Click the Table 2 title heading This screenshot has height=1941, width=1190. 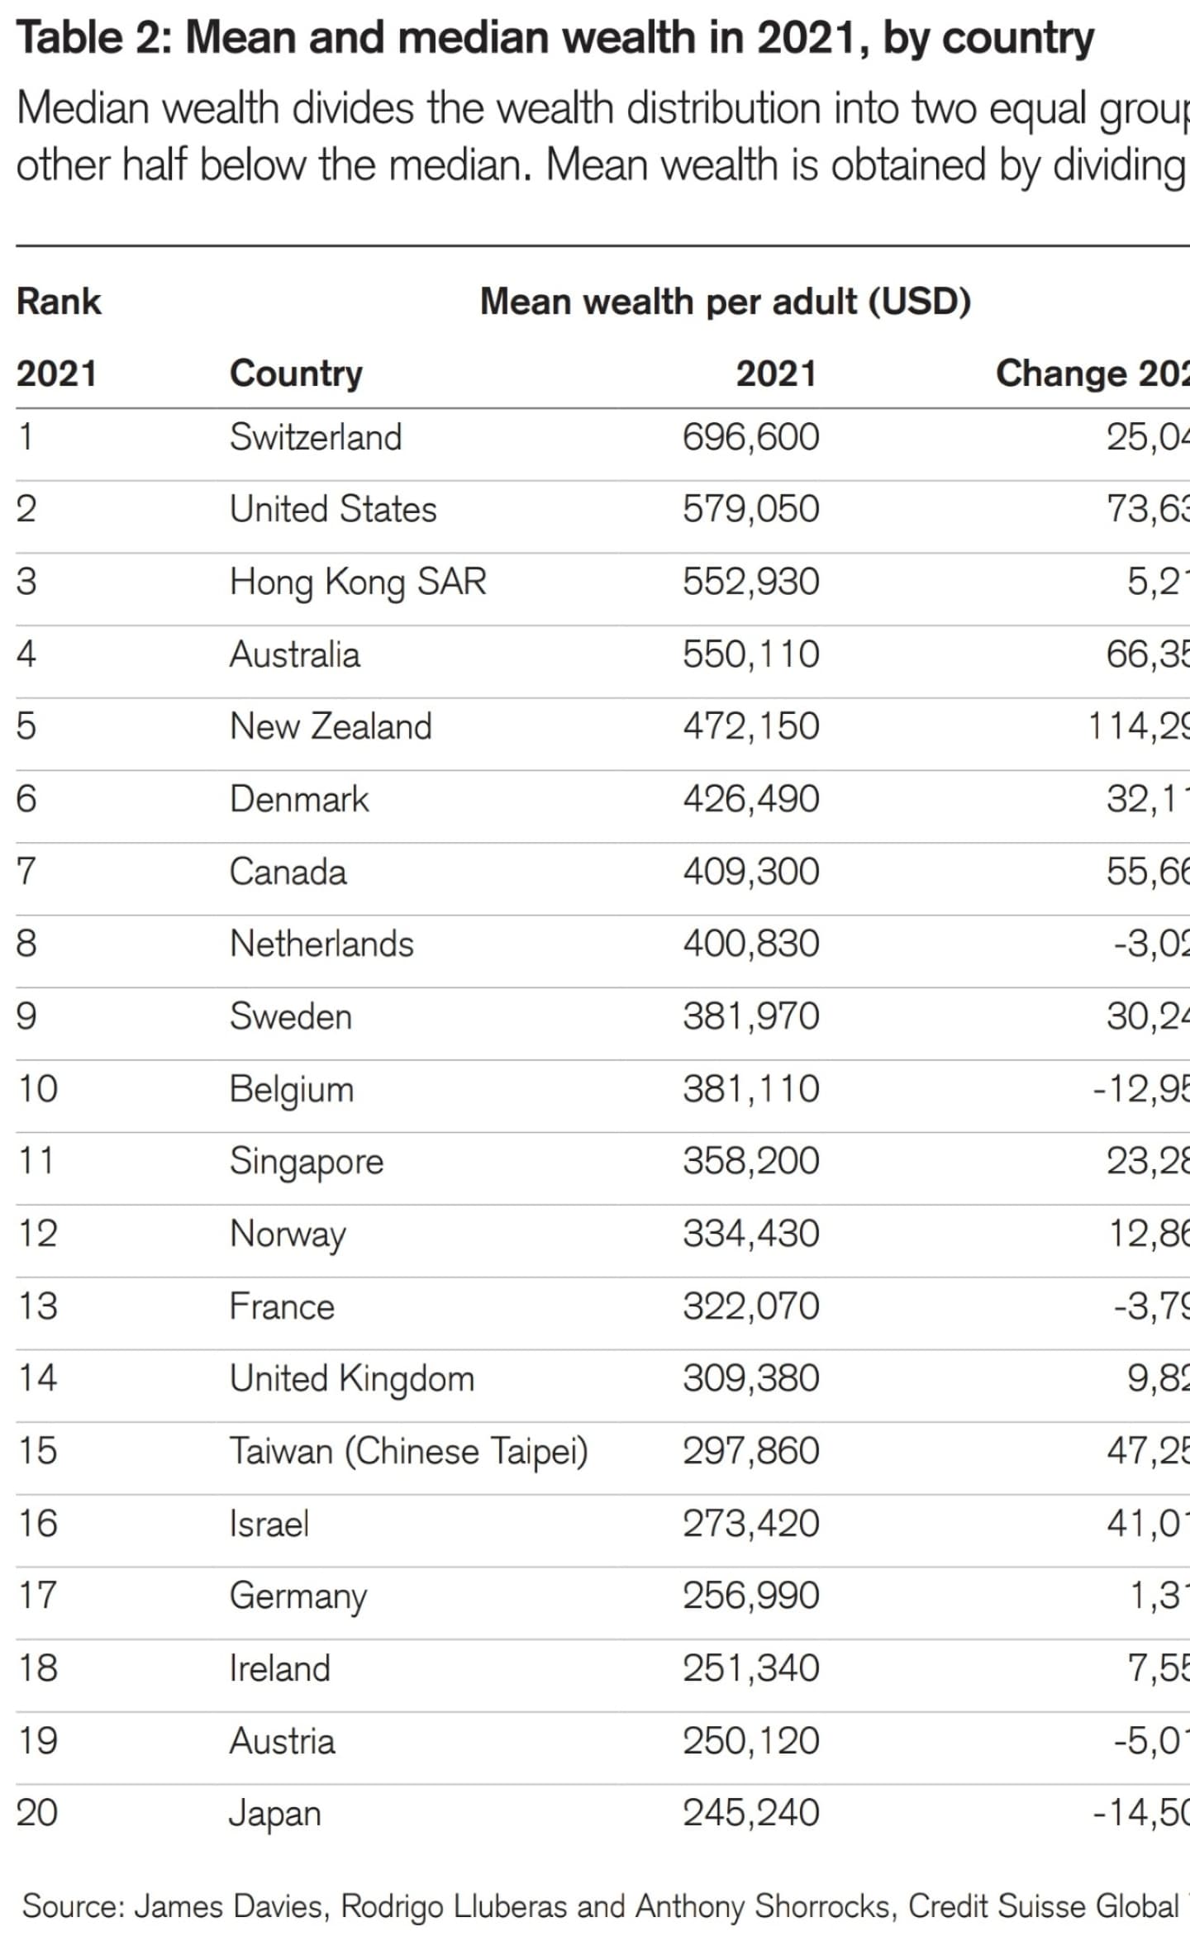tap(555, 38)
